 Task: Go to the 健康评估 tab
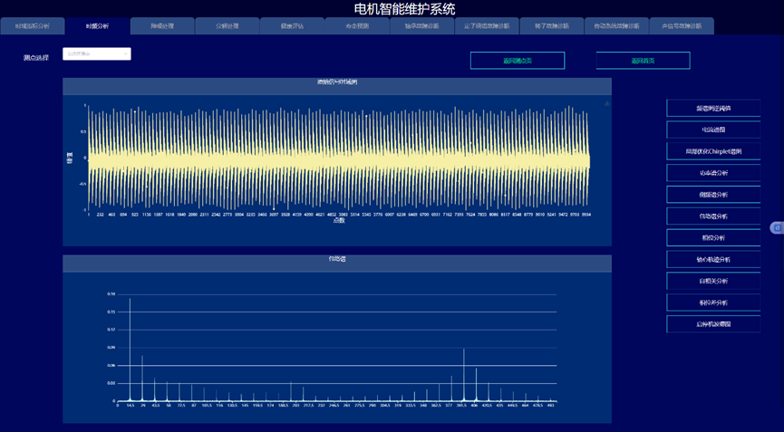[x=292, y=26]
